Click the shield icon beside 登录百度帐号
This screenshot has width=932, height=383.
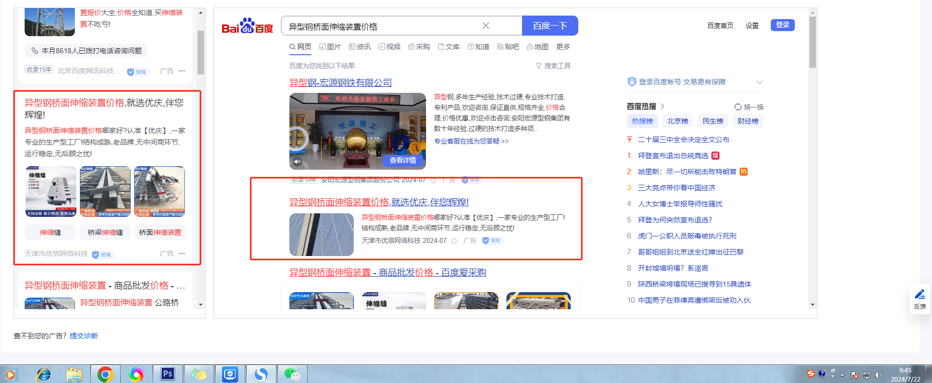[632, 82]
